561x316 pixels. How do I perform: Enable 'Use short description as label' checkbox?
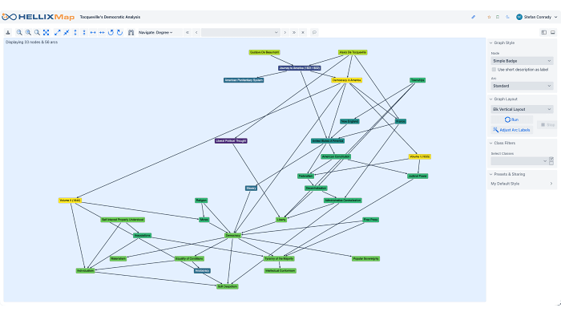point(494,70)
